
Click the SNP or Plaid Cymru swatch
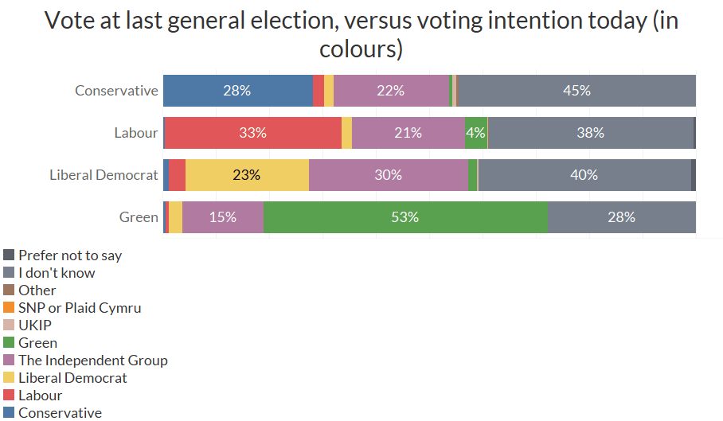tap(10, 307)
